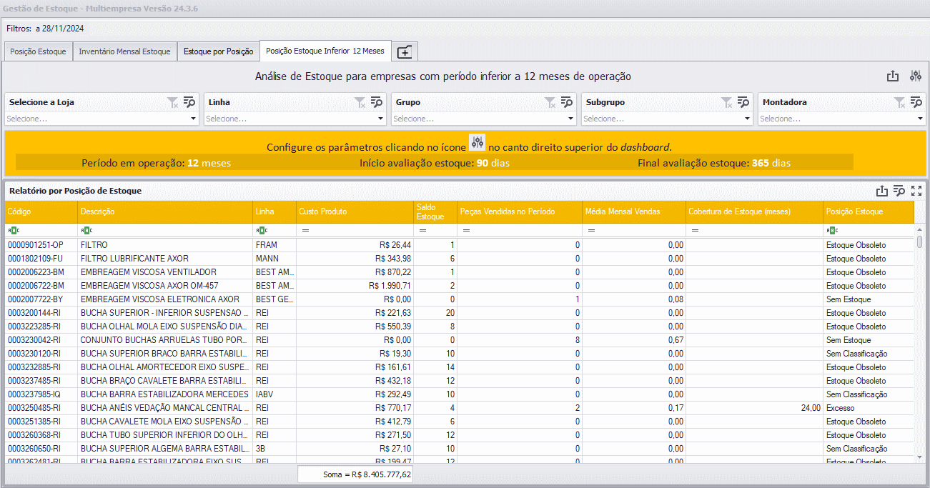930x488 pixels.
Task: Switch to Inventário Mensal Estoque tab
Action: (125, 51)
